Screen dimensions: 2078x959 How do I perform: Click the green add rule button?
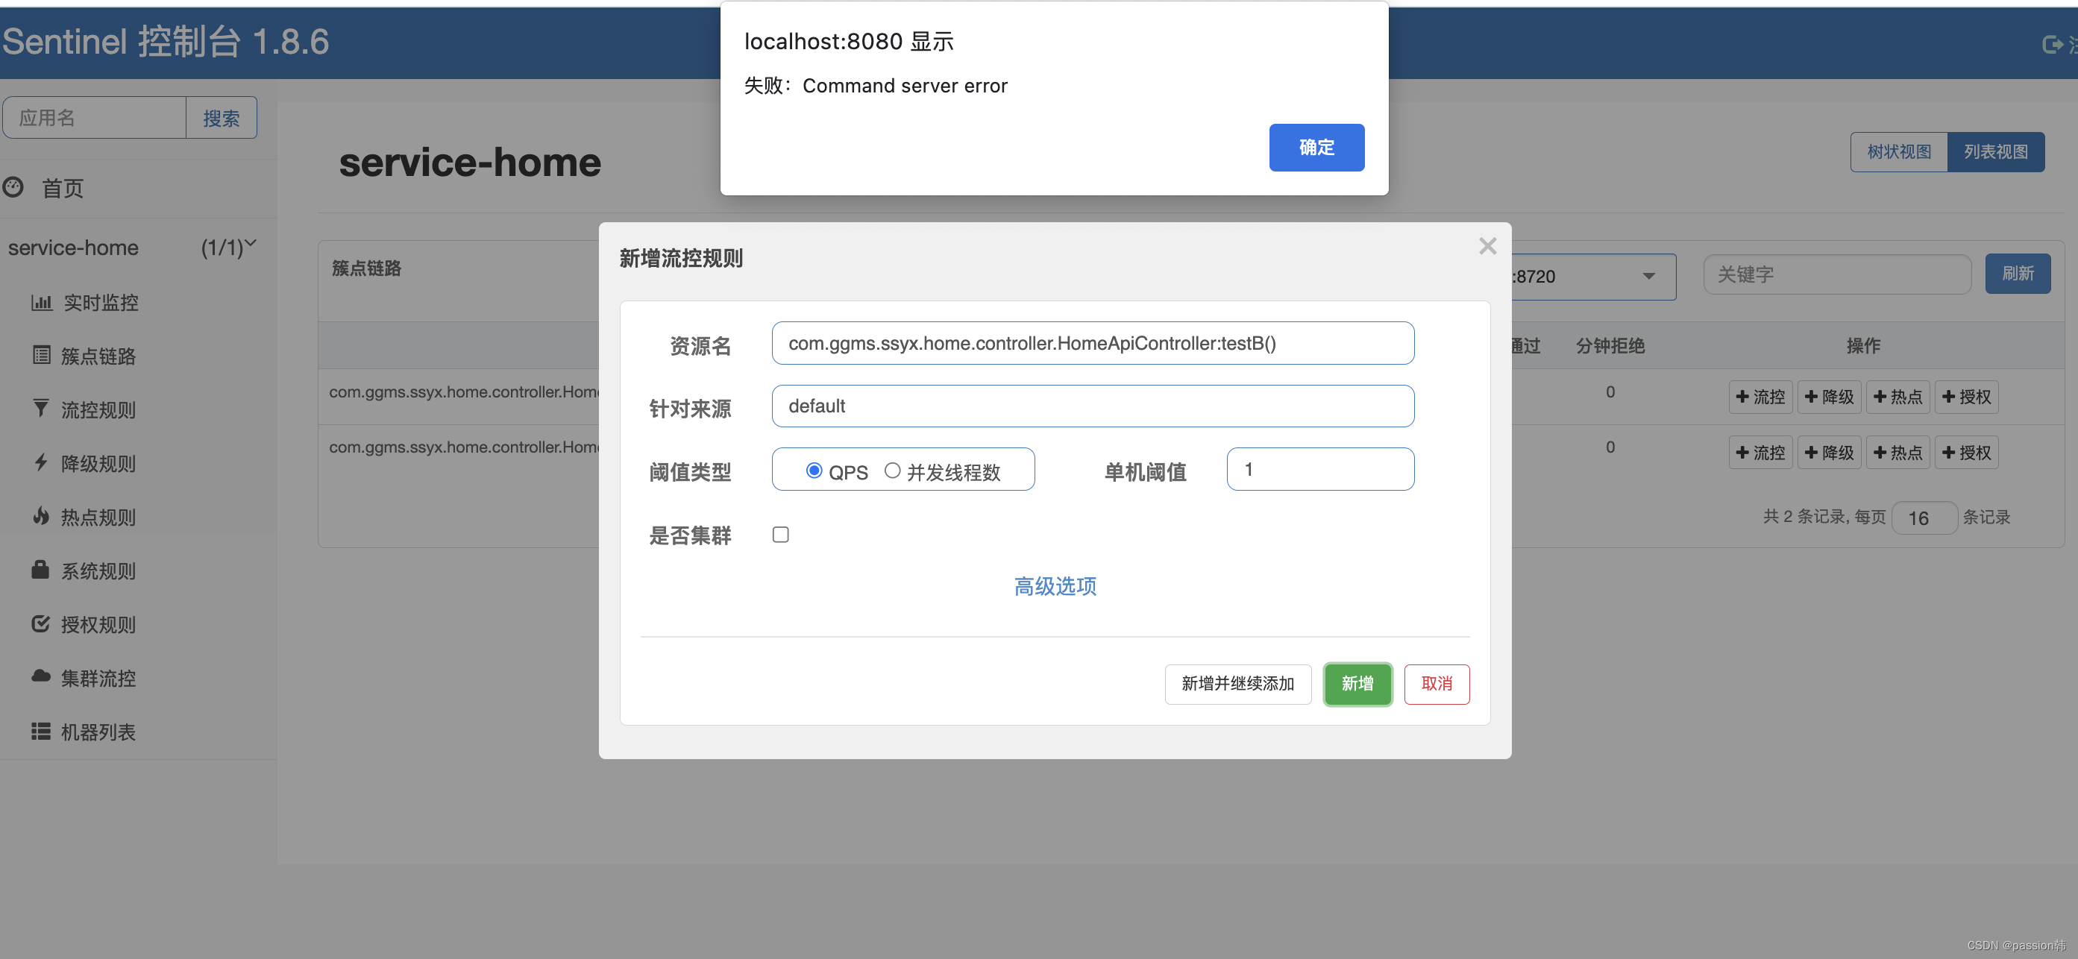[1357, 684]
